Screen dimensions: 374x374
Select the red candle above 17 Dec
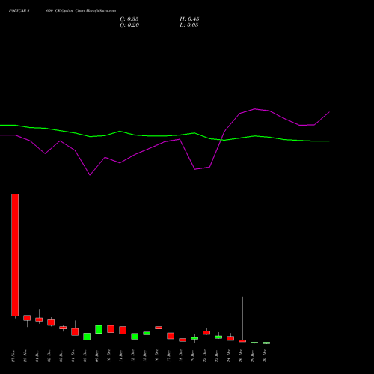(x=171, y=336)
